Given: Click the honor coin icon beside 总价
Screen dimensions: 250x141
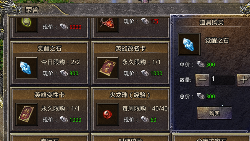Looking at the screenshot, I should [201, 96].
